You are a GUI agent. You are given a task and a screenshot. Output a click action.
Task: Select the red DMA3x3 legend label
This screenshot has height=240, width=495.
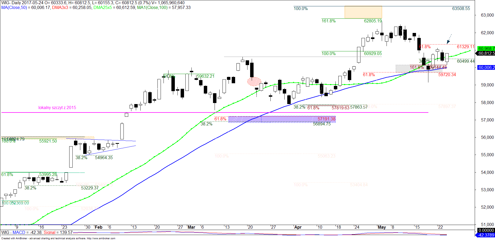click(x=60, y=8)
